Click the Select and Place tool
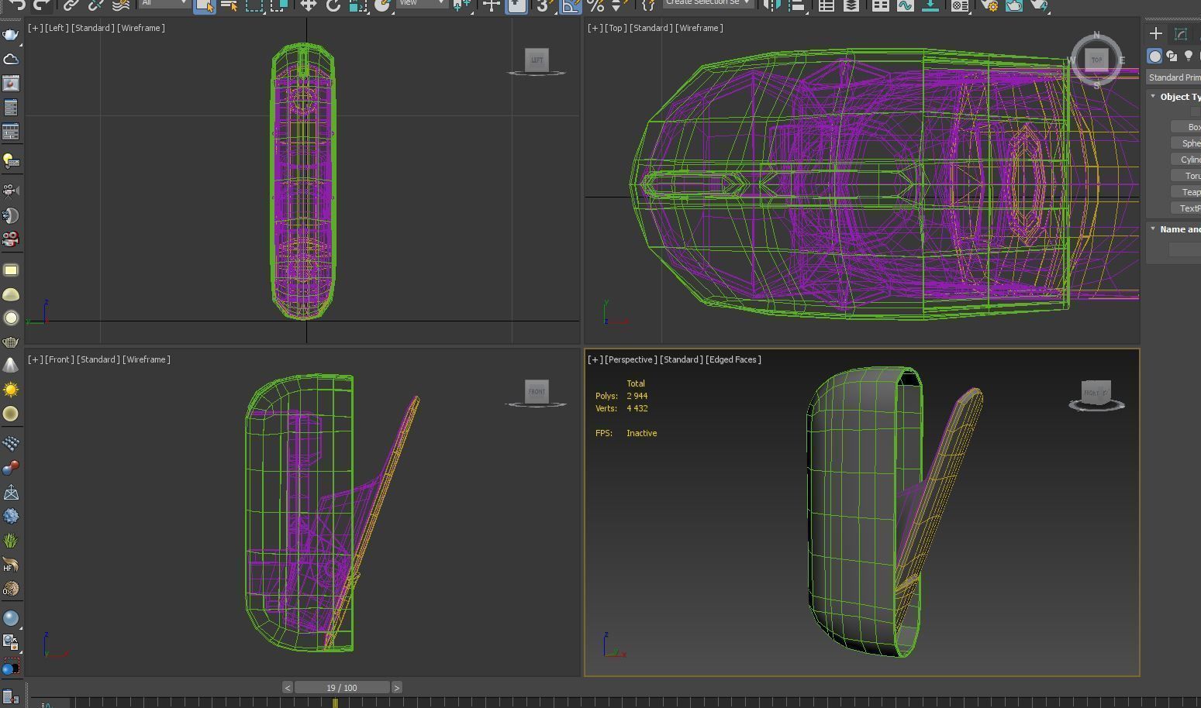 coord(382,5)
